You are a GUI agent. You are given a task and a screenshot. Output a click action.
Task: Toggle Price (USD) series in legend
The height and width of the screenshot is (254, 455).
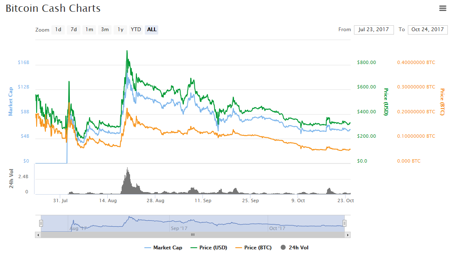[209, 248]
